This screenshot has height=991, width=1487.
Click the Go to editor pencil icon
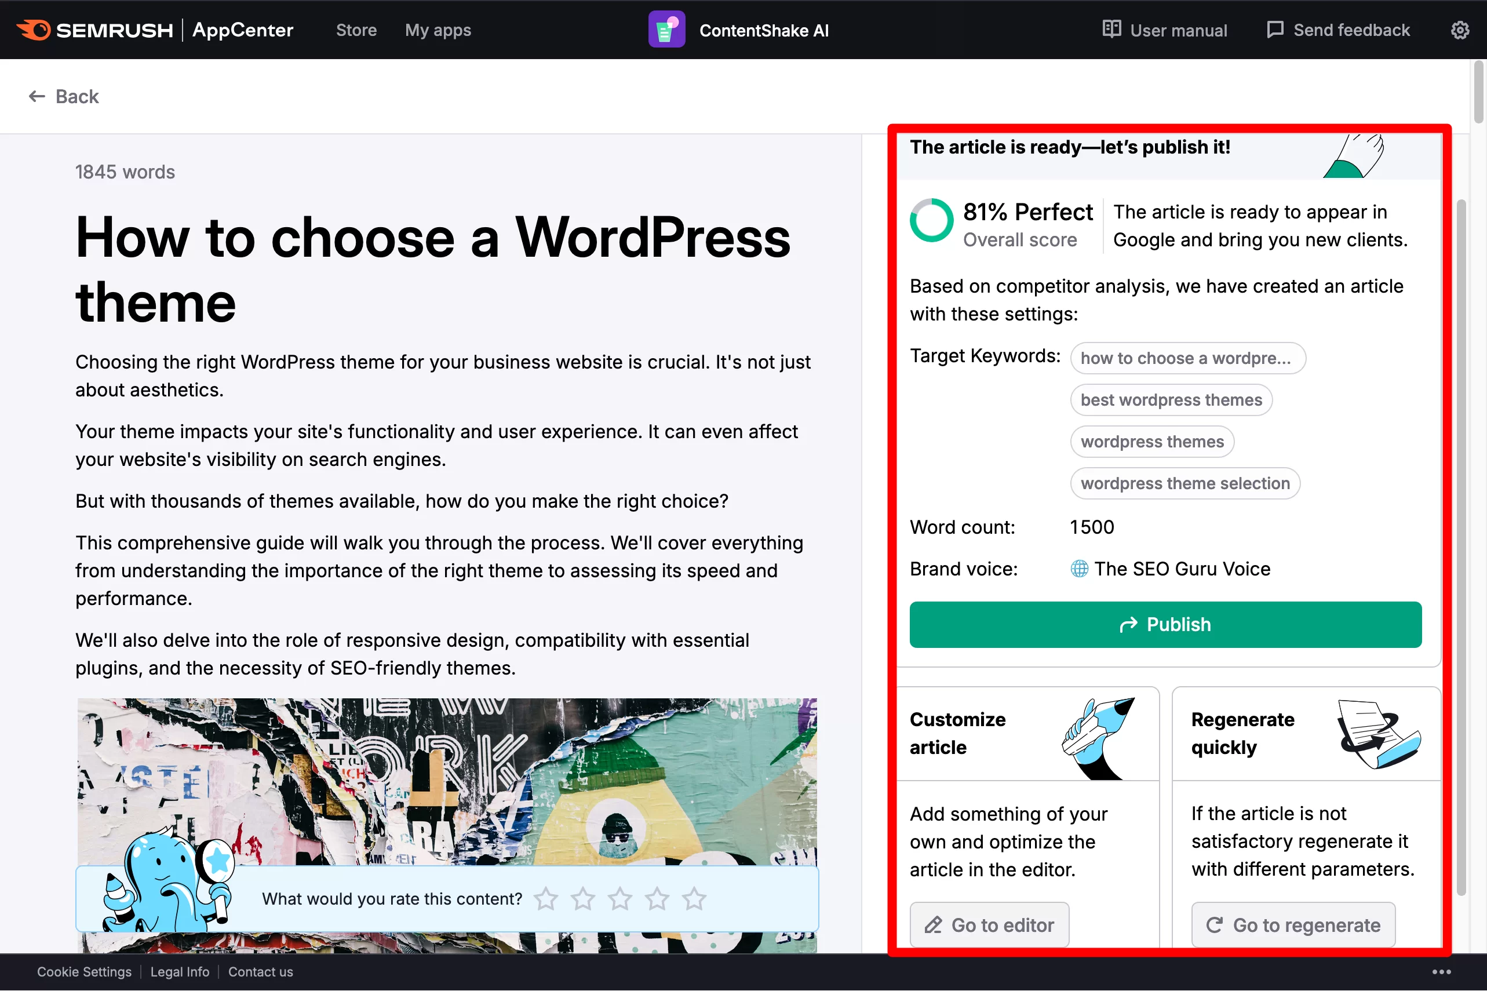point(932,924)
